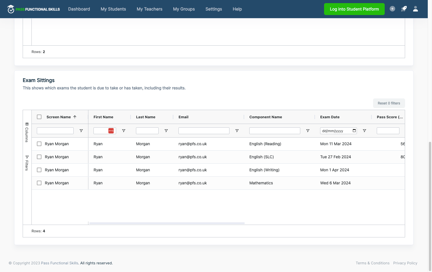Click the Pass Functional Skills logo
Viewport: 432px width, 272px height.
33,9
